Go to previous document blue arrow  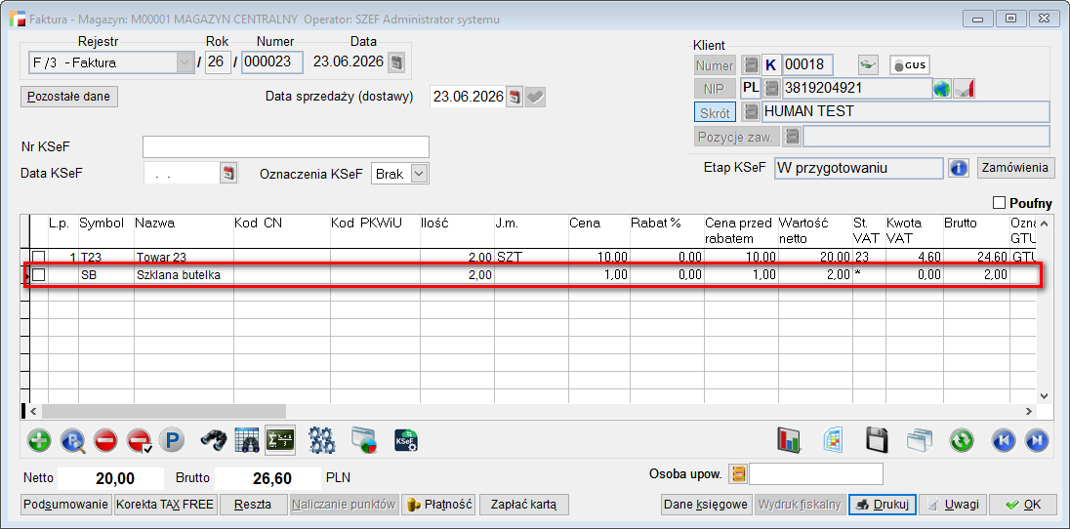coord(1004,441)
